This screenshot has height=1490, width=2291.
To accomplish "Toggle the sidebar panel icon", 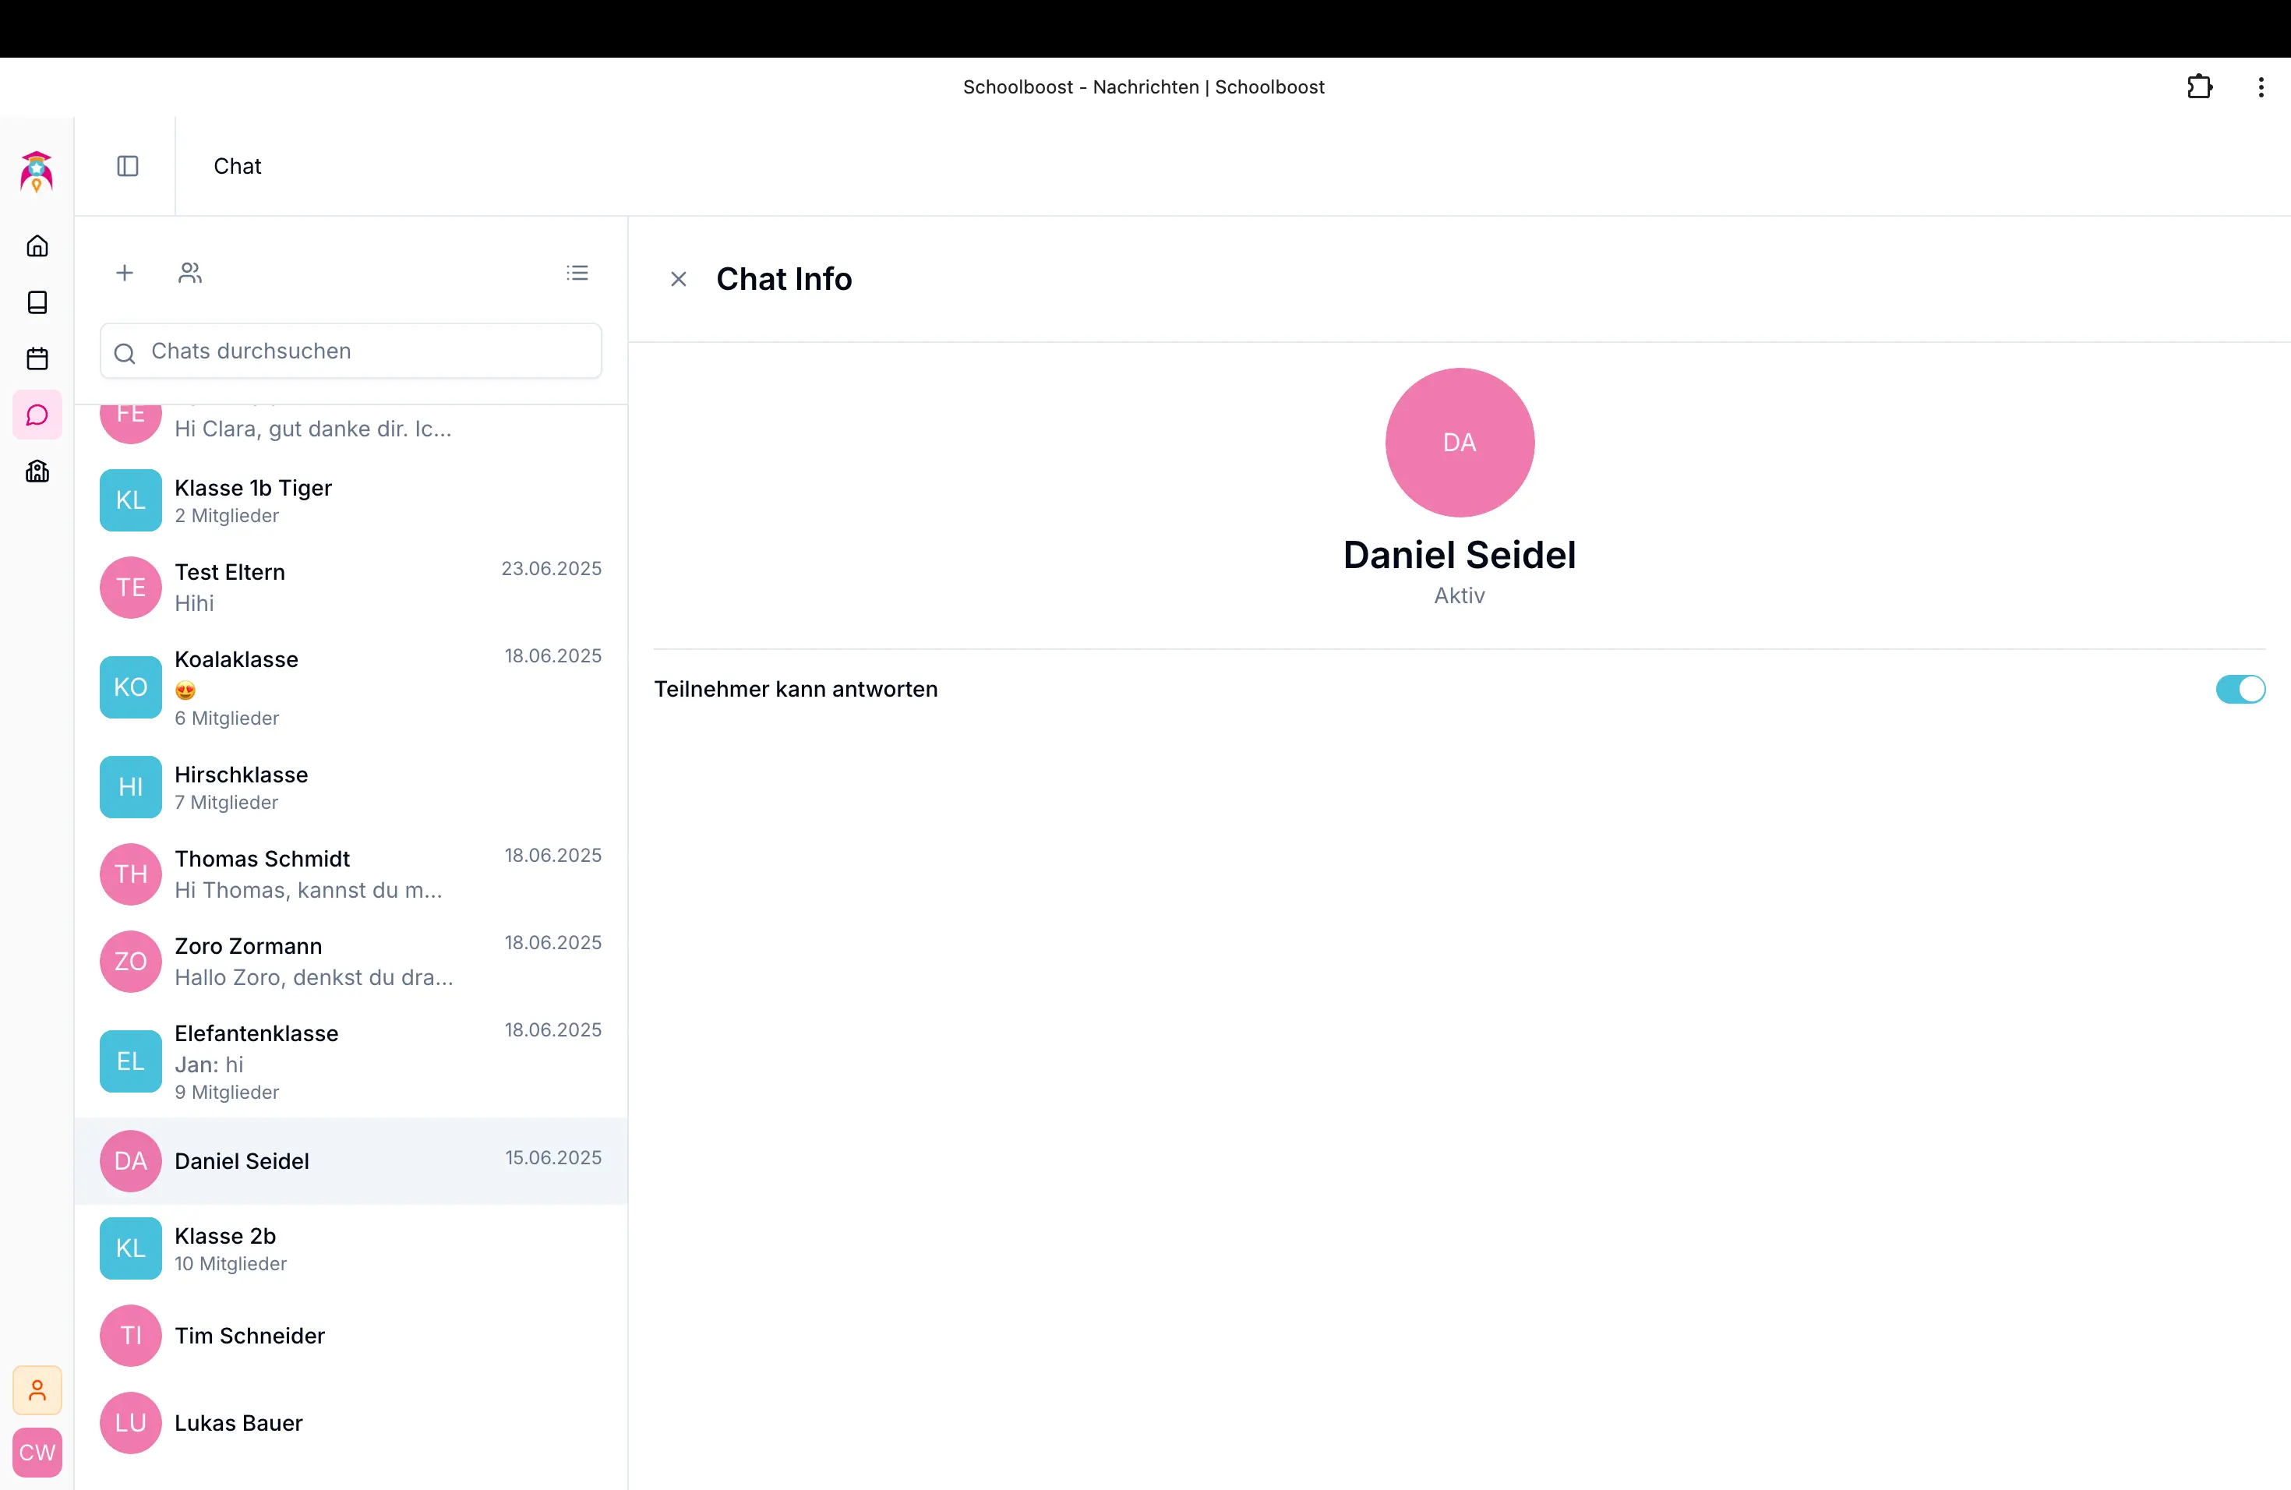I will tap(127, 167).
